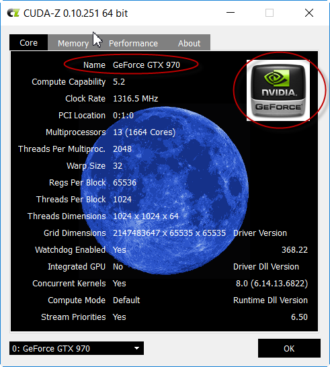The width and height of the screenshot is (330, 367).
Task: Click the Watchdog Enabled label
Action: [70, 250]
